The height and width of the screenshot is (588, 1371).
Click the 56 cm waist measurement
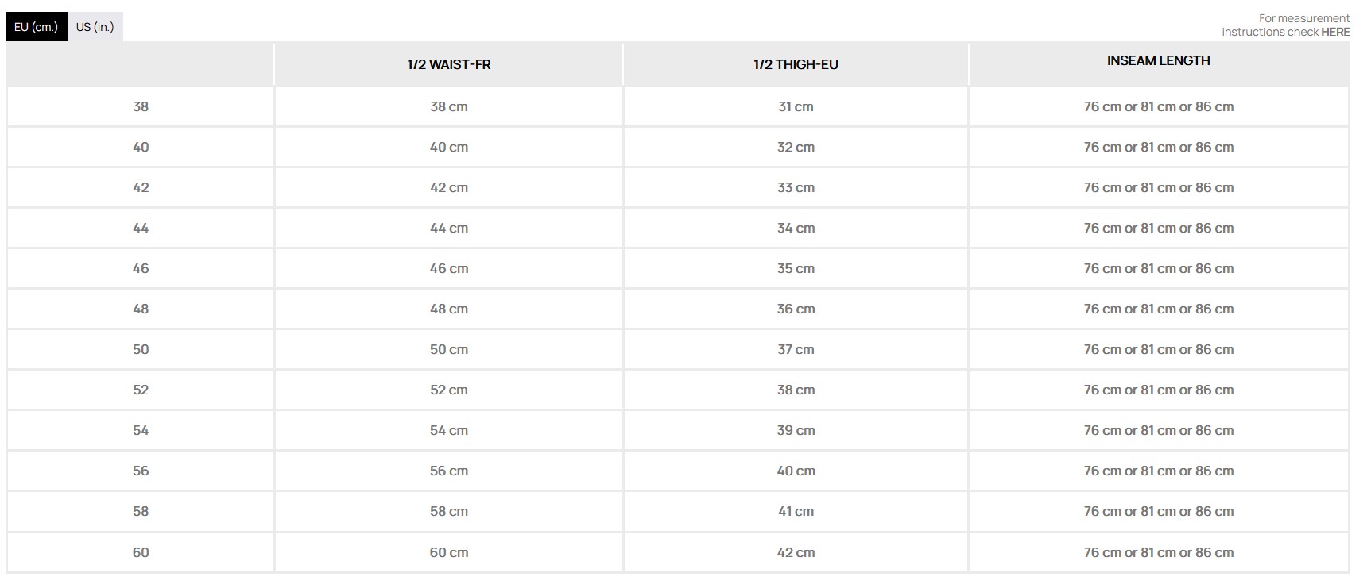point(449,471)
